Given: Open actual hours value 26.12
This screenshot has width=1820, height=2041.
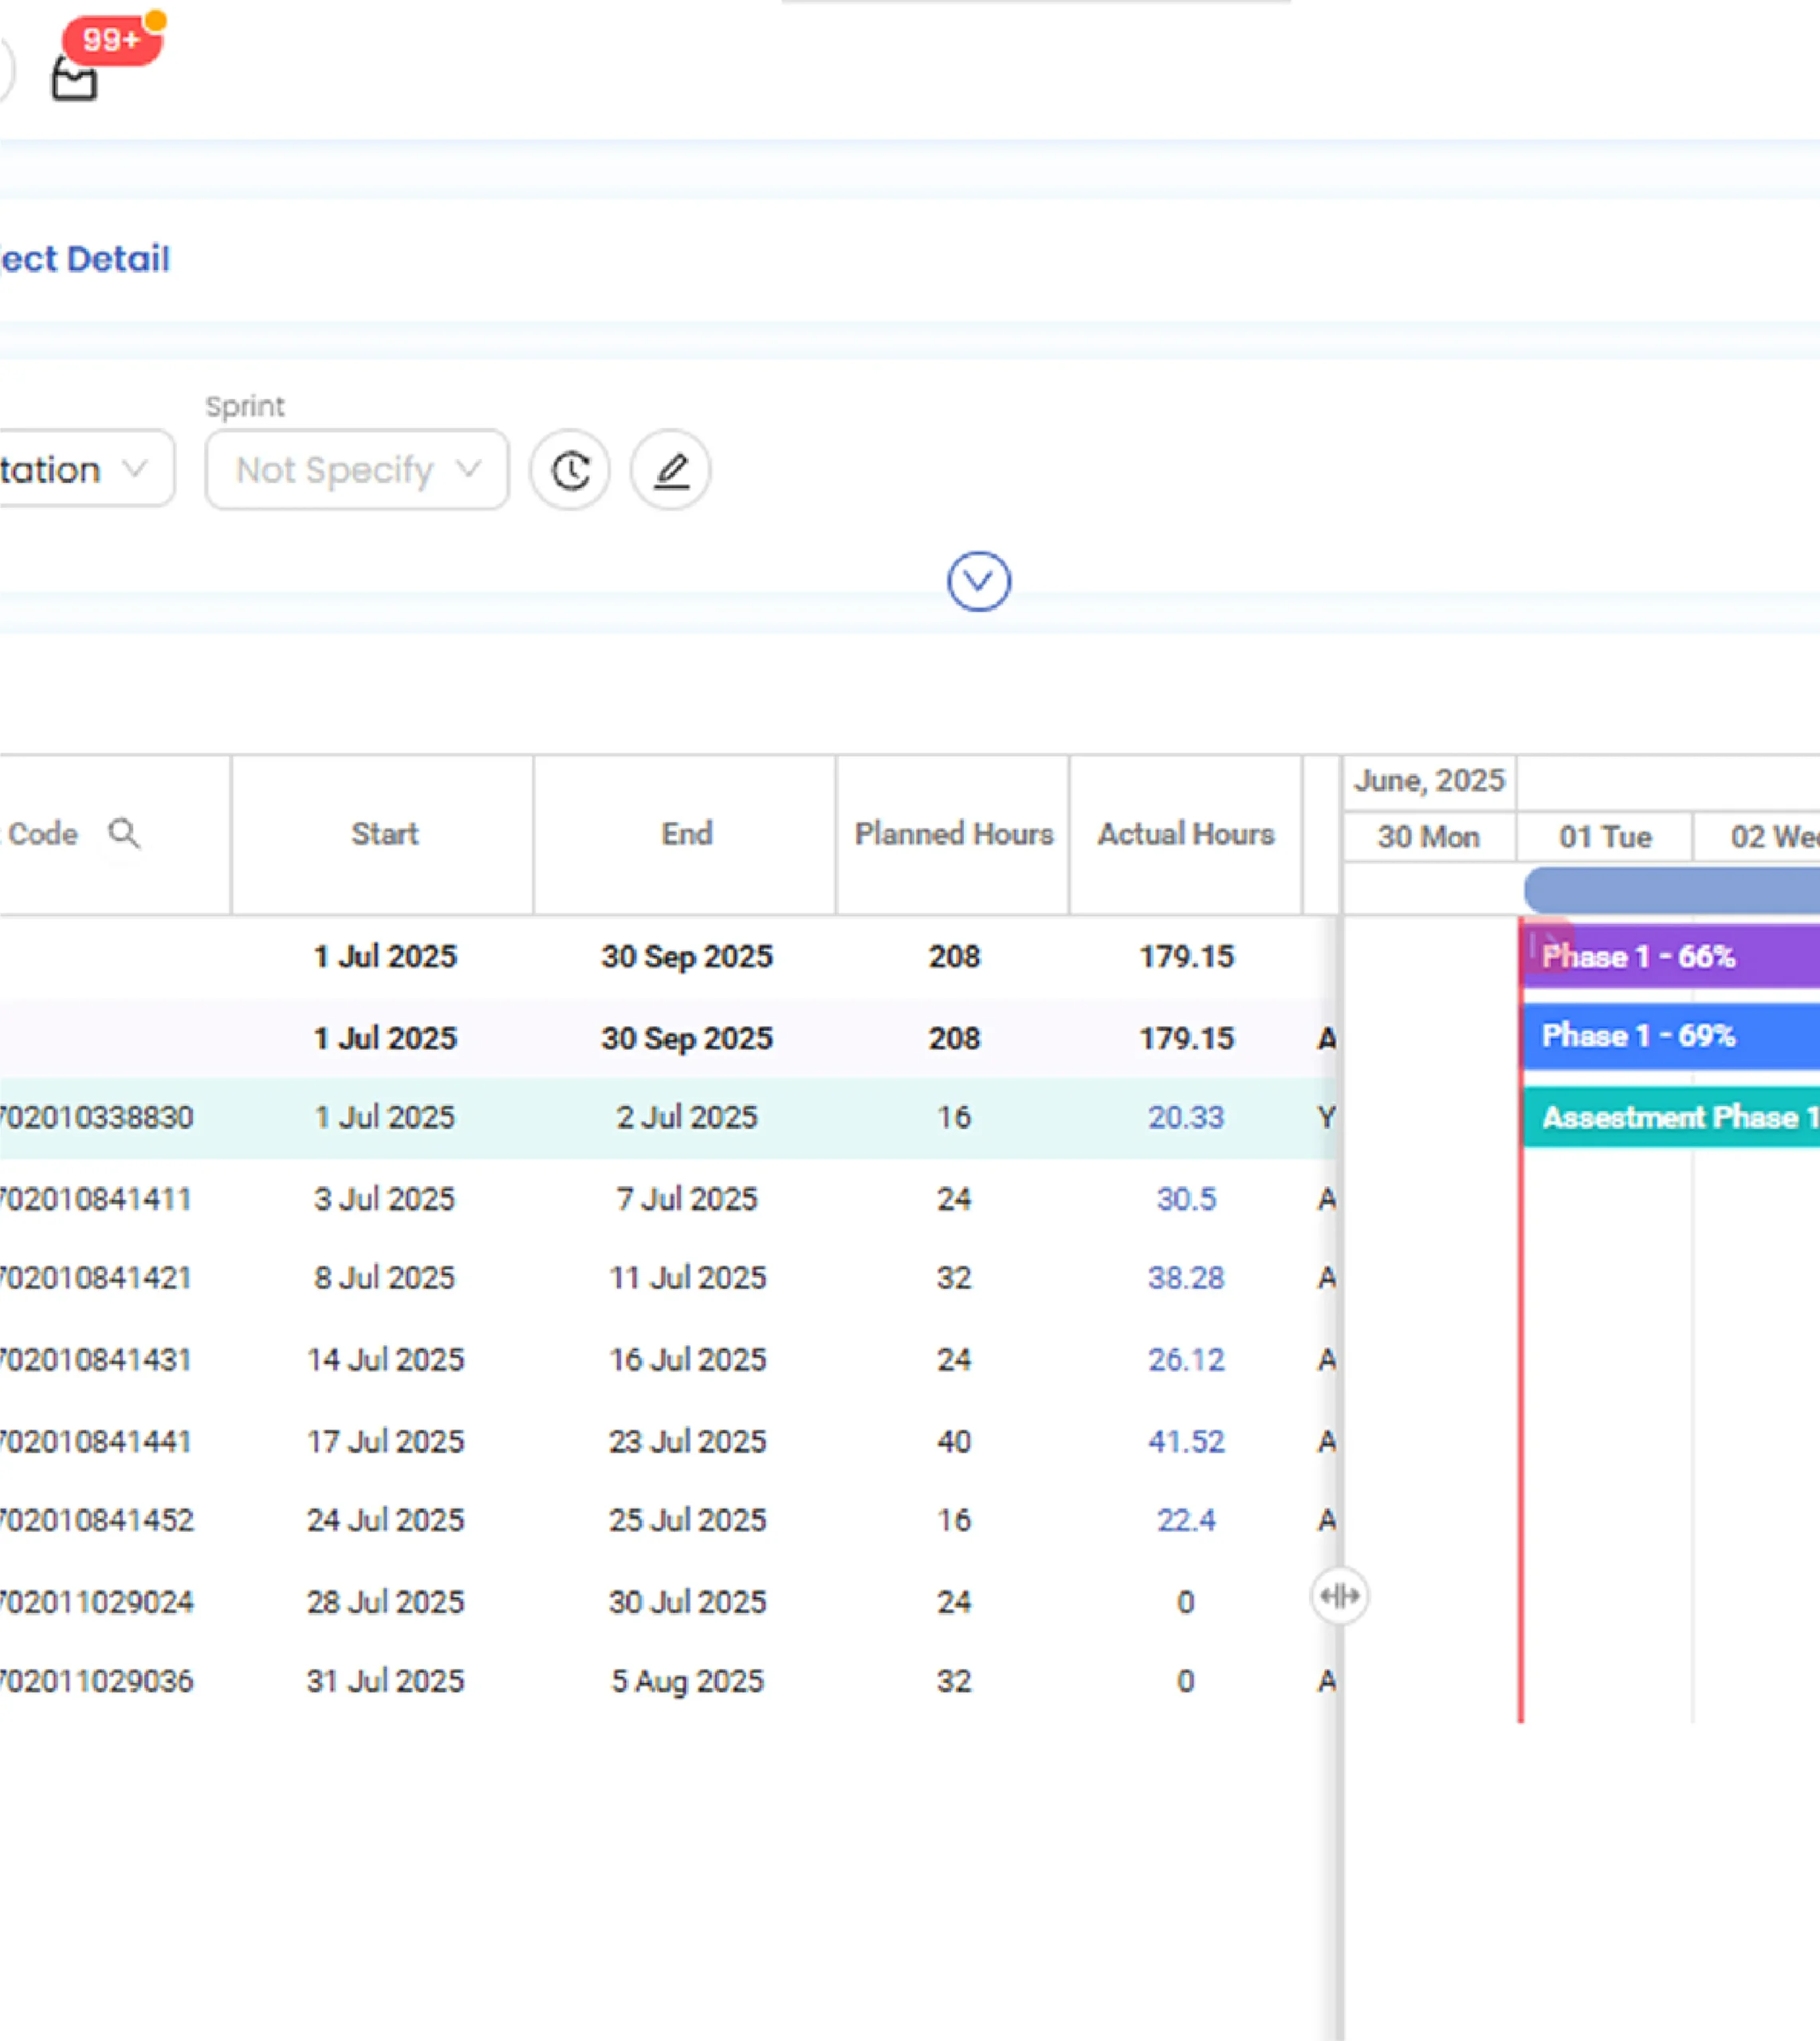Looking at the screenshot, I should pos(1186,1360).
